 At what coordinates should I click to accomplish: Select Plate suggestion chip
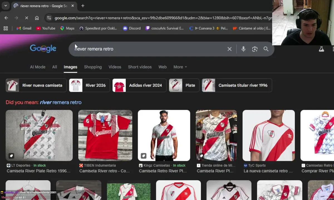[x=184, y=85]
